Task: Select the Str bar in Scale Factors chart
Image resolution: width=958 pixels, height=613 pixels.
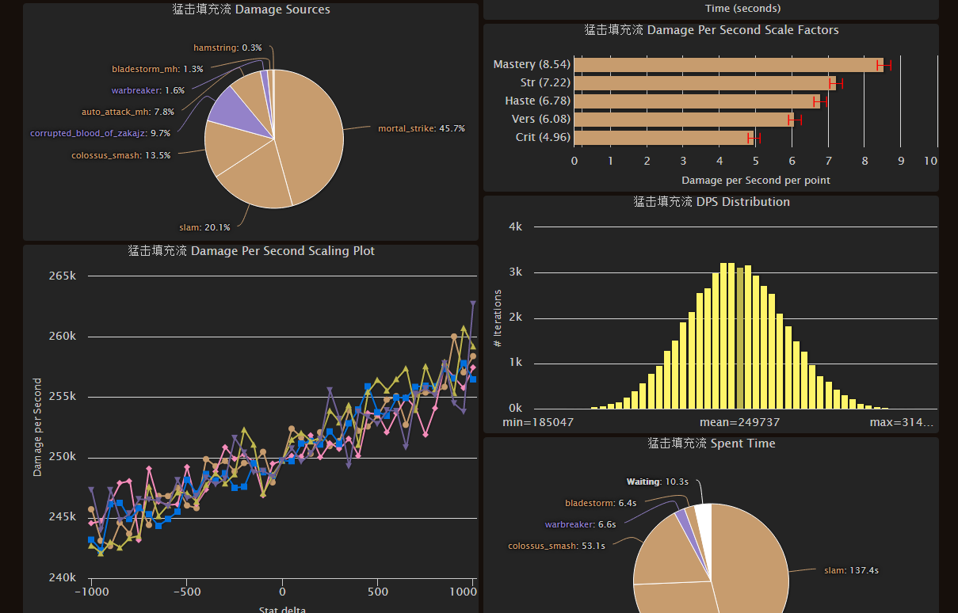Action: 704,83
